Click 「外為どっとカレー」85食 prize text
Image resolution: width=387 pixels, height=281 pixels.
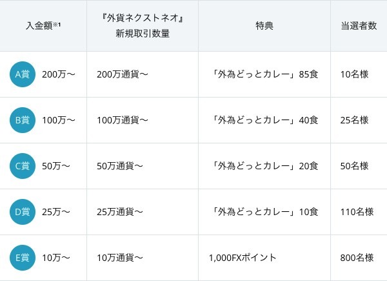264,74
